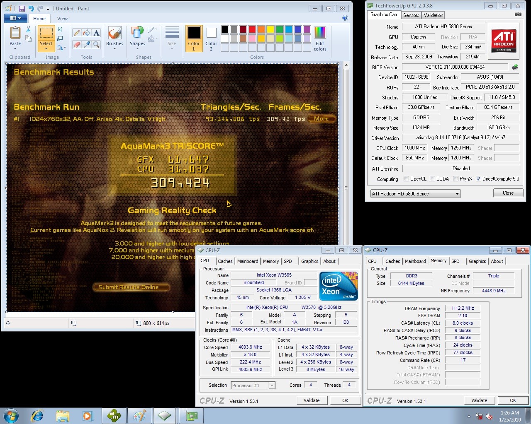Open the graphics card selector in GPU-Z
Viewport: 531px width, 424px height.
pyautogui.click(x=415, y=193)
